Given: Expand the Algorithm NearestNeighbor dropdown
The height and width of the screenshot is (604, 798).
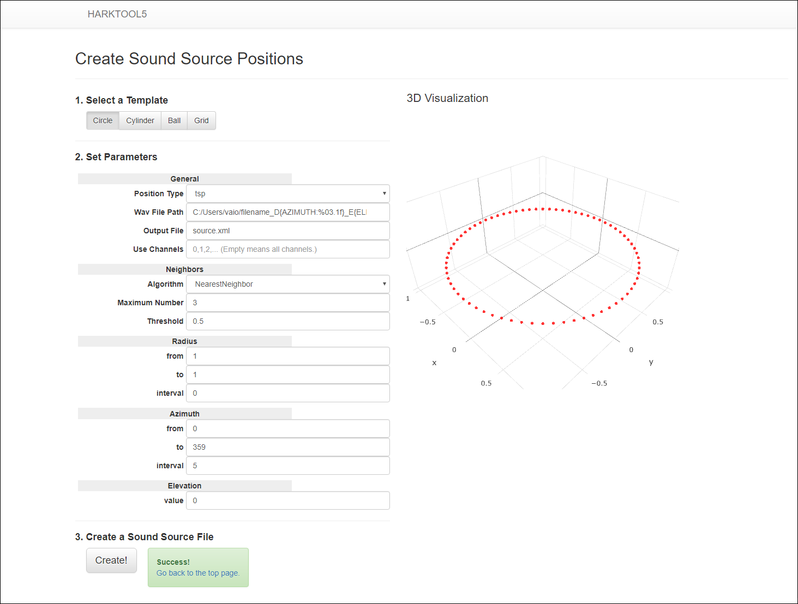Looking at the screenshot, I should pyautogui.click(x=288, y=284).
